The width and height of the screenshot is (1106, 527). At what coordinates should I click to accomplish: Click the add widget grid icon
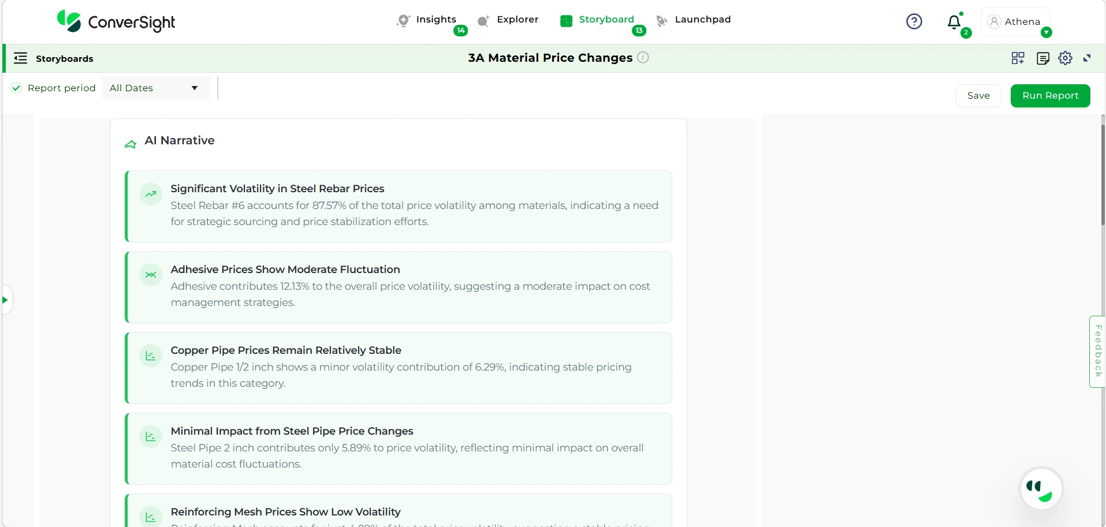tap(1018, 58)
